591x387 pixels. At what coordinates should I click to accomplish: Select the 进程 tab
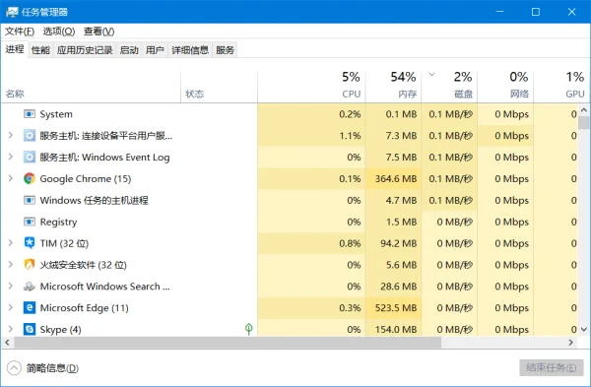(15, 49)
